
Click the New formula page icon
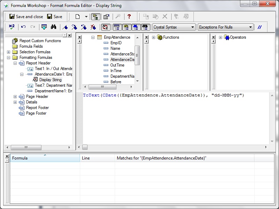[77, 16]
